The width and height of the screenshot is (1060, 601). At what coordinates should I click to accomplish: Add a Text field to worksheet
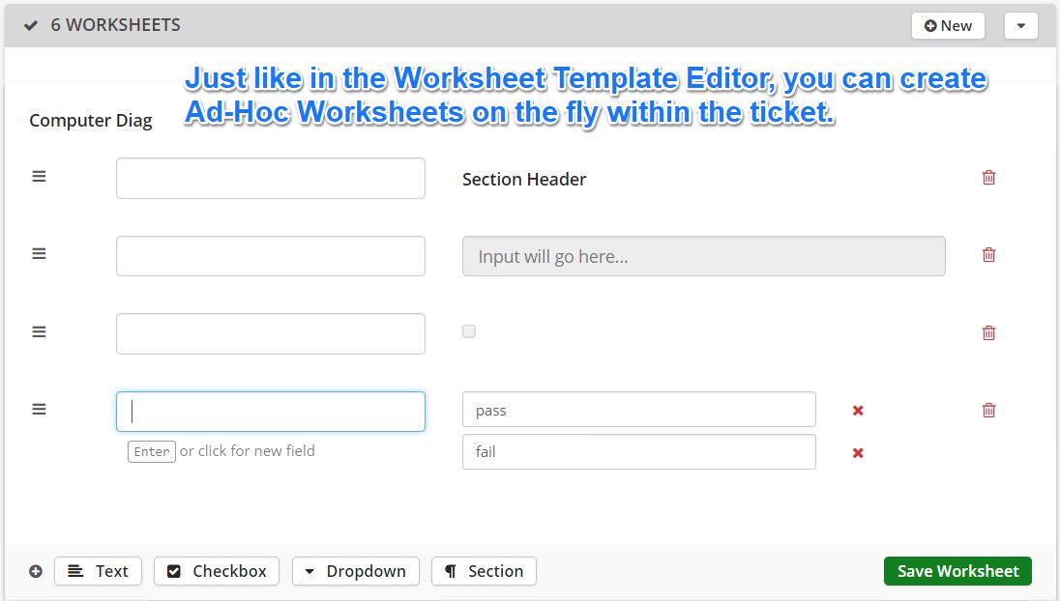98,571
